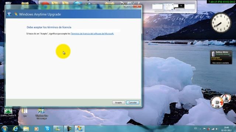Click the red security shield tray icon
This screenshot has width=236, height=132.
(x=208, y=129)
